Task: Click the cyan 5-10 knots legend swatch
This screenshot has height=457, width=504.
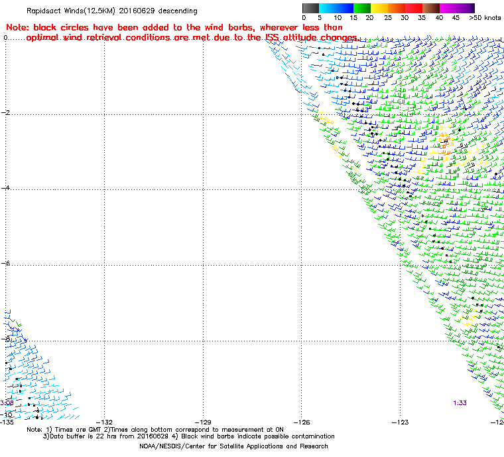Action: (328, 8)
